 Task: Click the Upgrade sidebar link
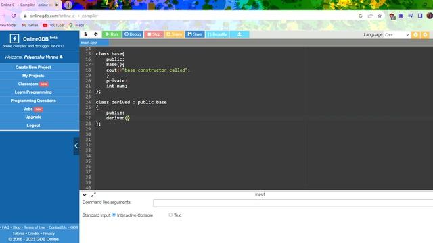33,117
